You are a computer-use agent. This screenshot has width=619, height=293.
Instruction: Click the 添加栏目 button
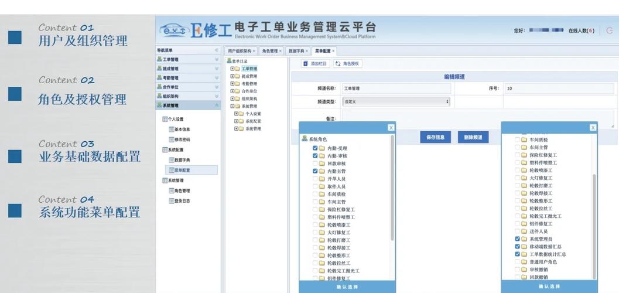pyautogui.click(x=316, y=63)
